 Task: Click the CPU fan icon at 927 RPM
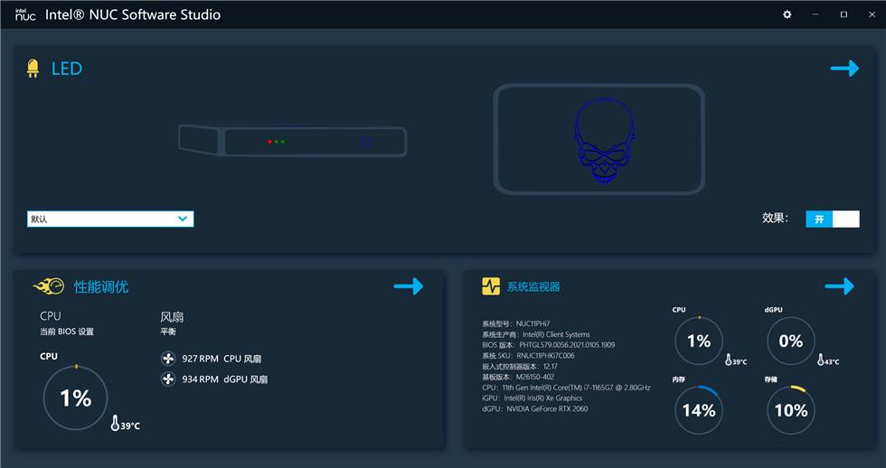168,359
